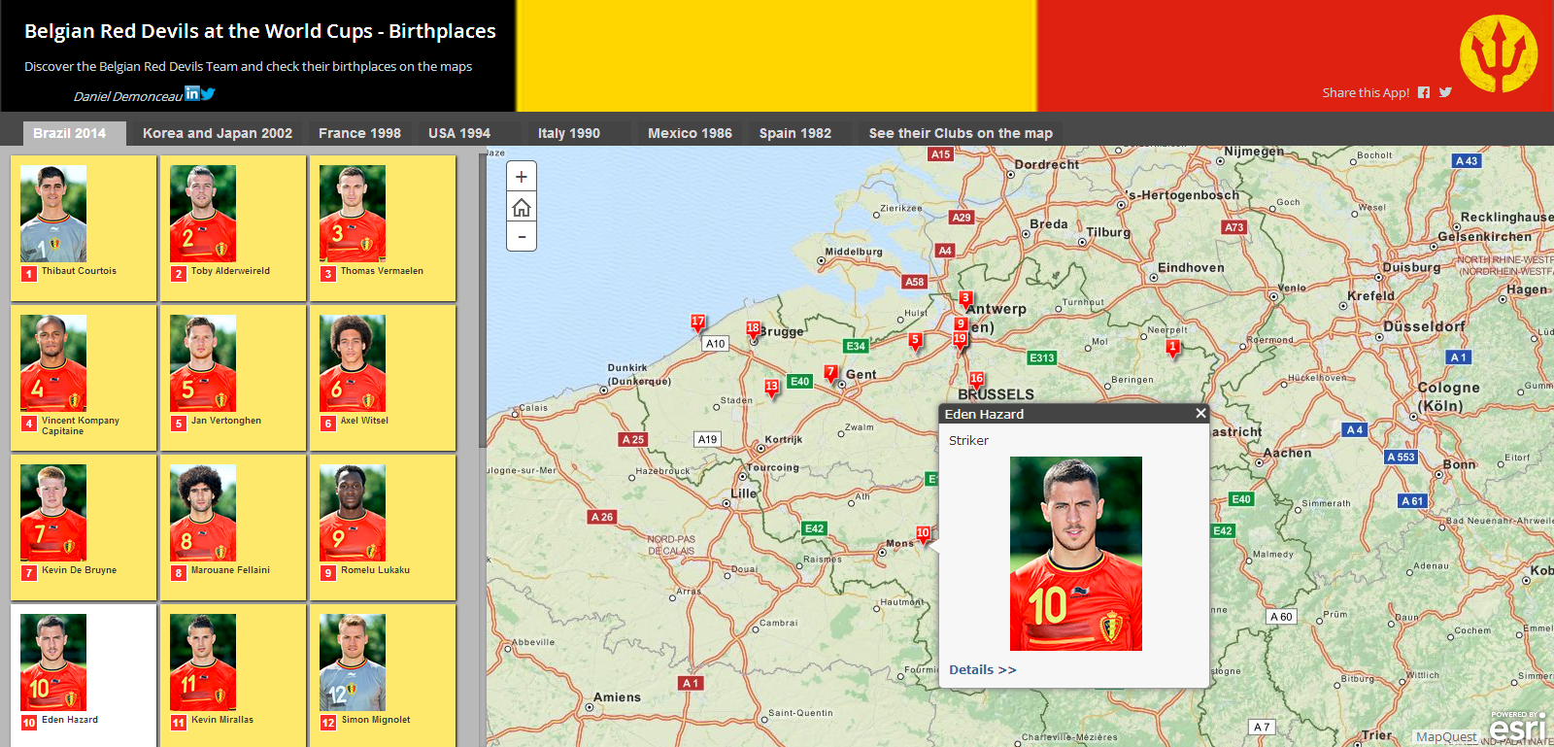Click the Share this App! text

pos(1366,92)
